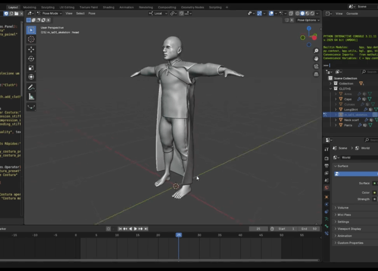Pick the Measure tool

coord(31,97)
